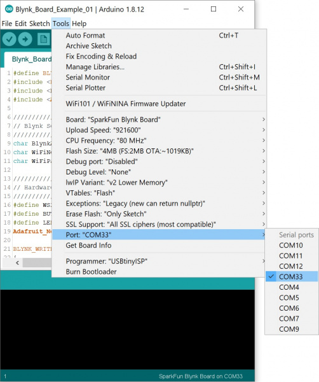Viewport: 319px width, 382px height.
Task: Launch the Serial Plotter entry
Action: [x=159, y=88]
